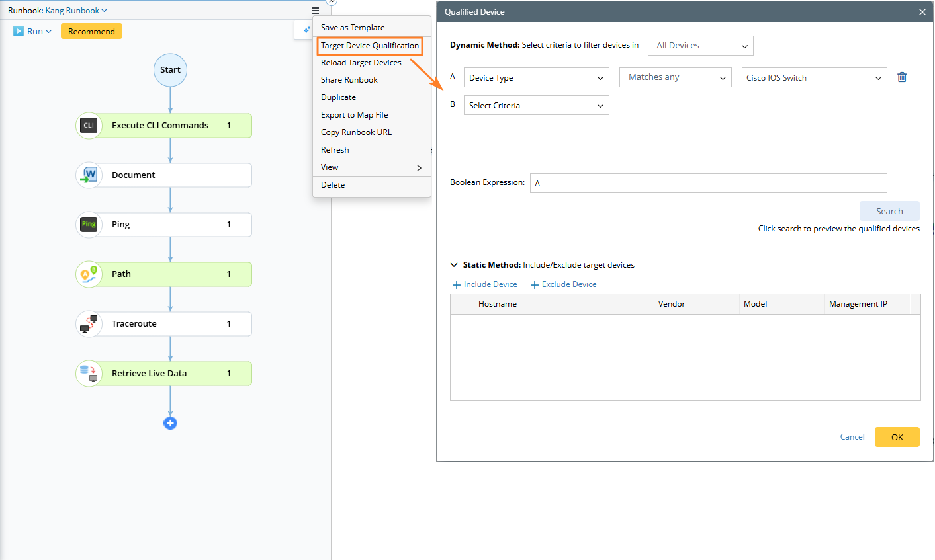
Task: Open the runbook hamburger menu
Action: click(x=316, y=11)
